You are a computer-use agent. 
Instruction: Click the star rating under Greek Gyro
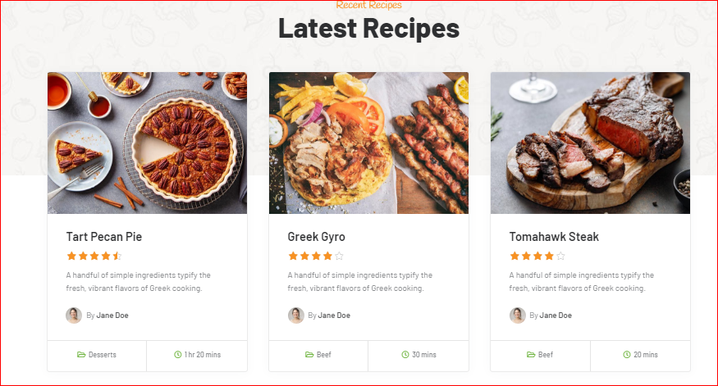click(x=315, y=257)
